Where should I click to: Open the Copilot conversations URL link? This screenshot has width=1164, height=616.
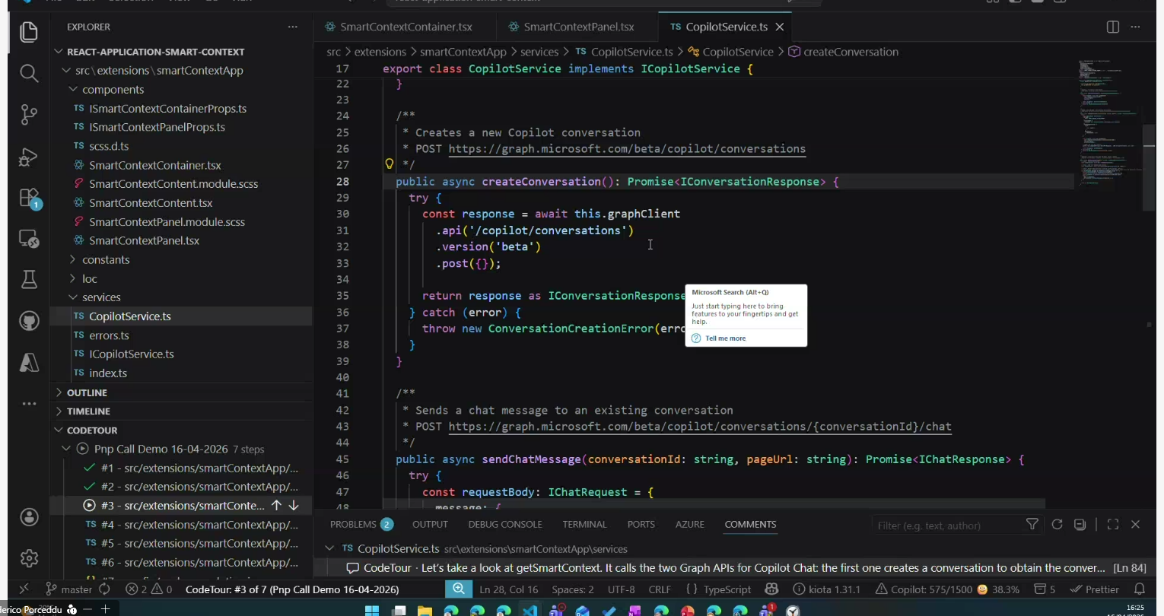[626, 149]
